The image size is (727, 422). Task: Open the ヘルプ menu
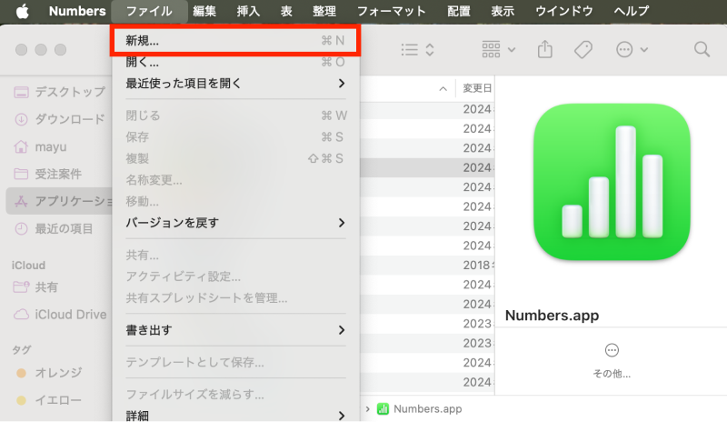[x=631, y=11]
